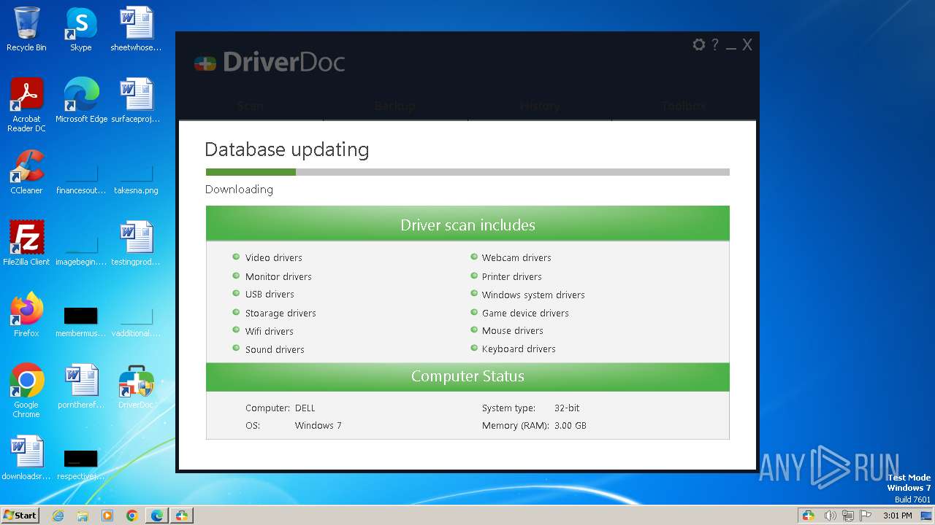935x525 pixels.
Task: Launch Chrome from the taskbar
Action: click(x=131, y=516)
